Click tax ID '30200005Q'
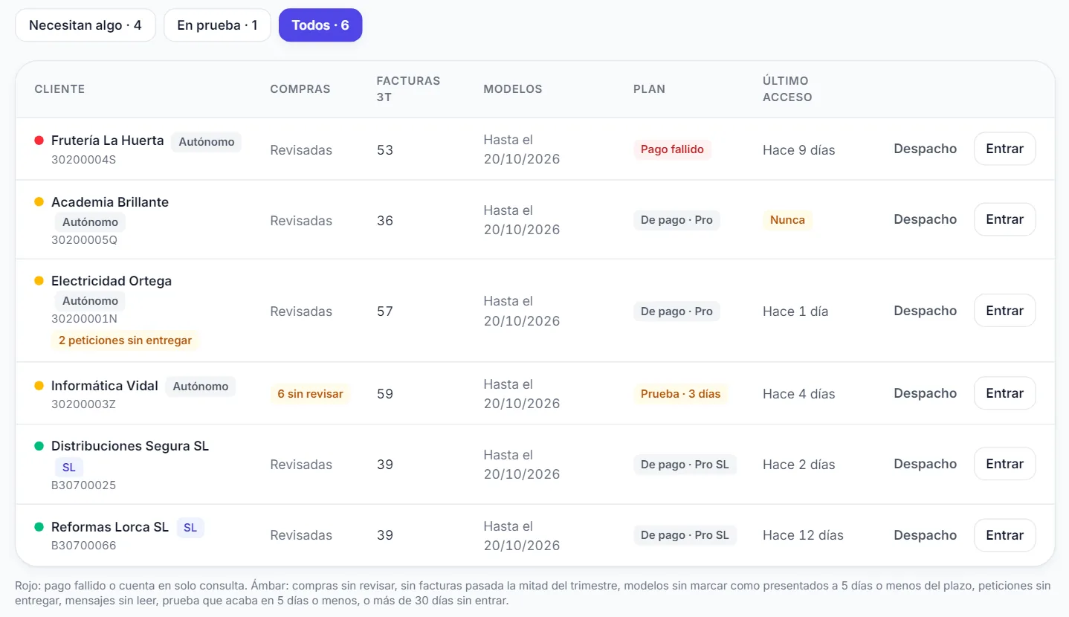The height and width of the screenshot is (617, 1069). coord(84,240)
